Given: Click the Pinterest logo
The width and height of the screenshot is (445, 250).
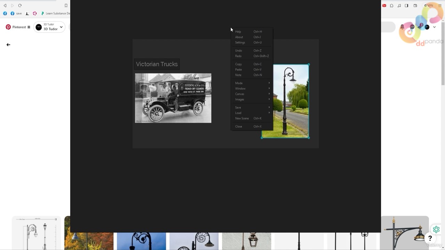Looking at the screenshot, I should tap(8, 27).
